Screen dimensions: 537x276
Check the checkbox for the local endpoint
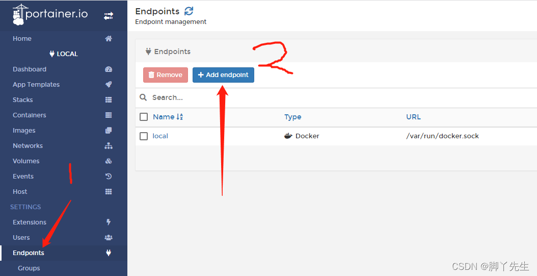tap(144, 136)
